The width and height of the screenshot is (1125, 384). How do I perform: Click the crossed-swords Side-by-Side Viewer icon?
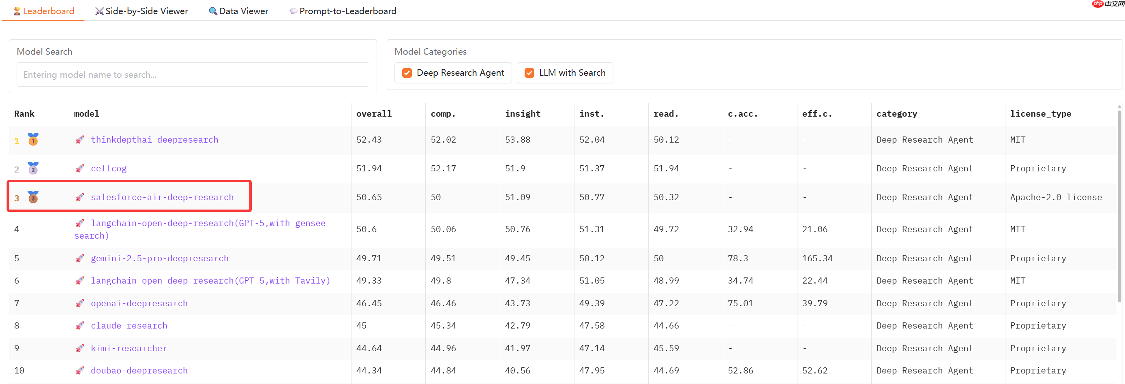click(x=99, y=11)
